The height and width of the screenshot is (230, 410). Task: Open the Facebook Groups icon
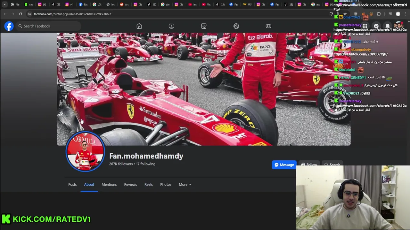coord(236,26)
